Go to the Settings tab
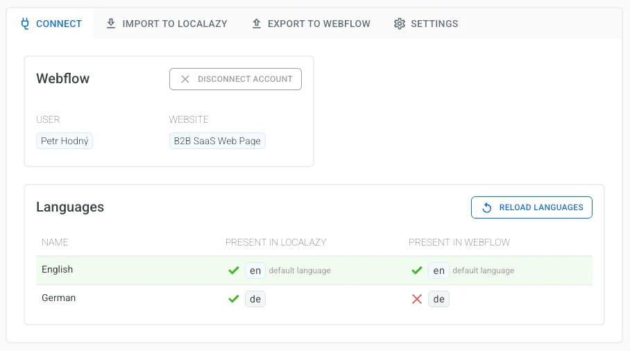Viewport: 630px width, 351px height. [426, 24]
